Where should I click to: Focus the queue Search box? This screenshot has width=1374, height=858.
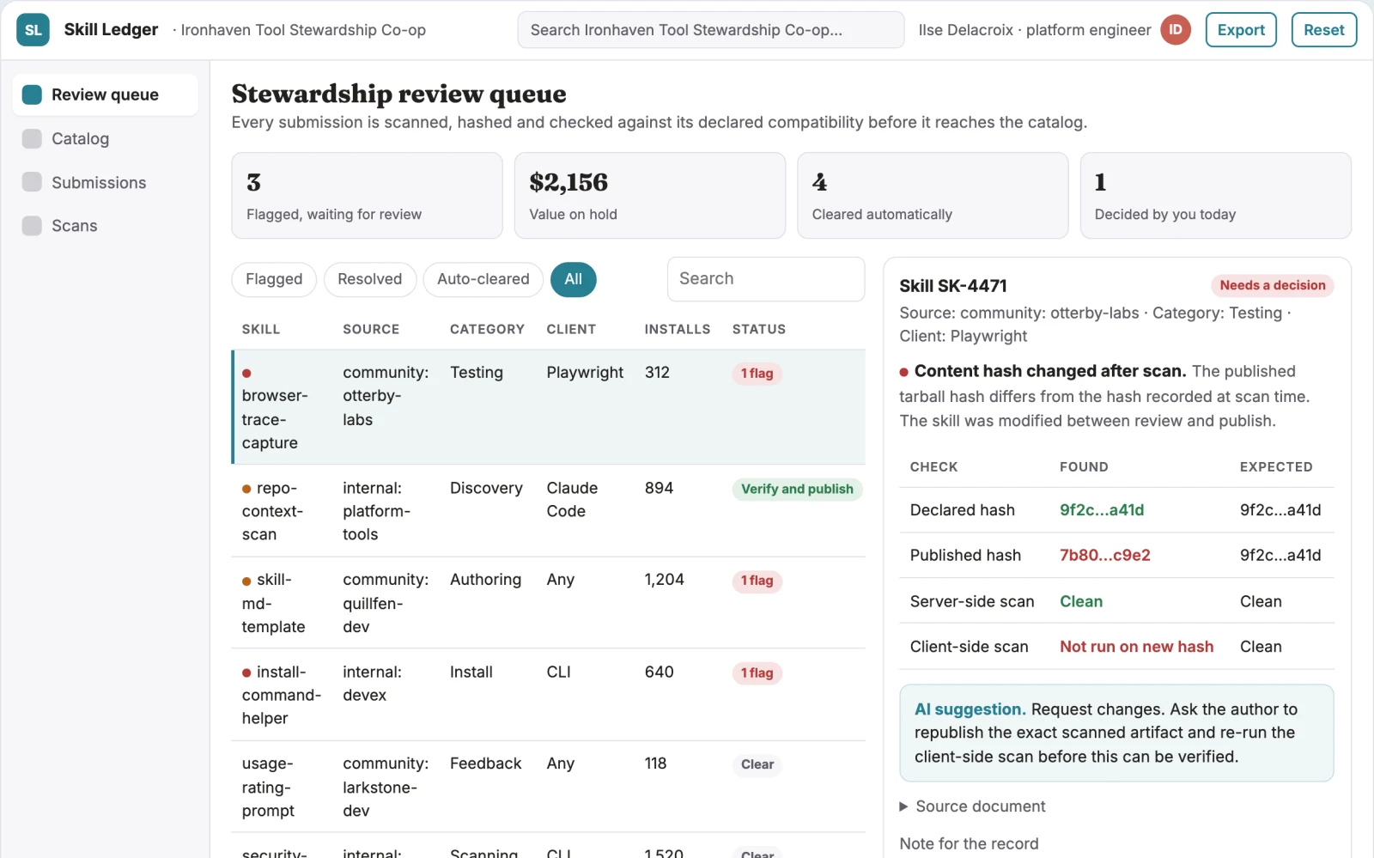(x=765, y=279)
